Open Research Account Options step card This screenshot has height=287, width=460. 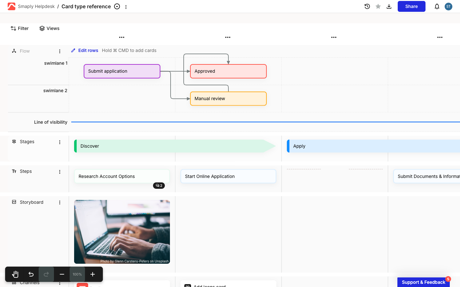[x=122, y=176]
